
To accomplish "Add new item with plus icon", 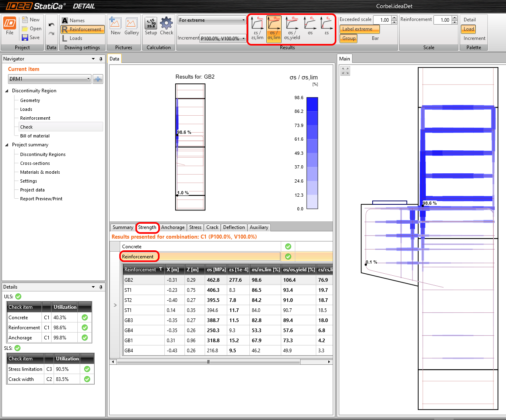I will click(x=98, y=79).
